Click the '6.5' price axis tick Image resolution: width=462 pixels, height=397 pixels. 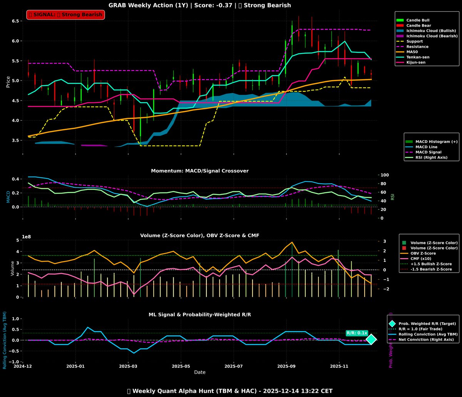tap(16, 21)
